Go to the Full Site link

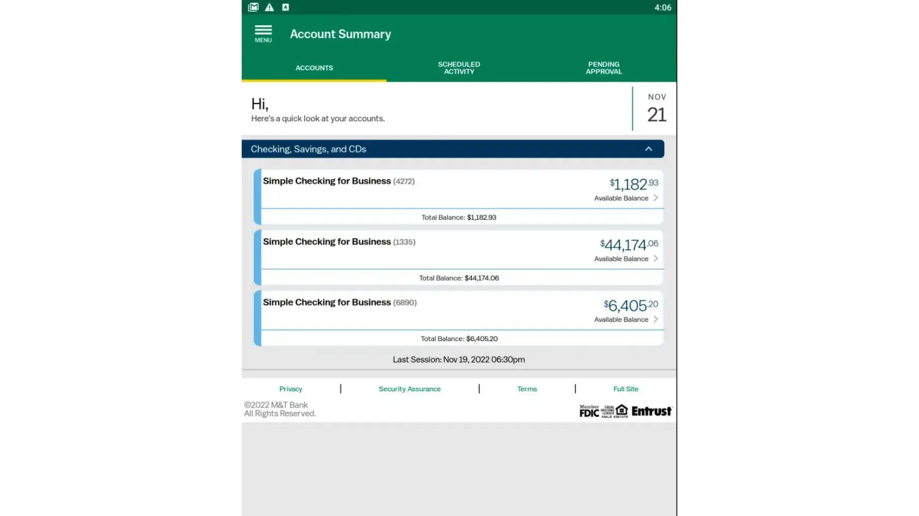click(625, 389)
